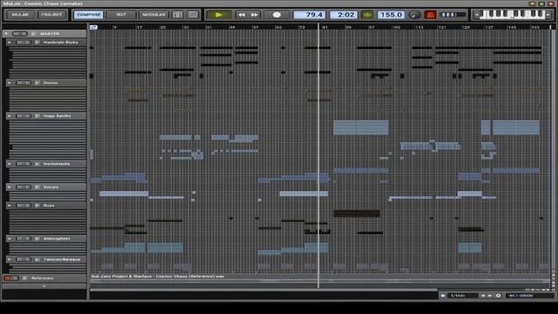The image size is (558, 314).
Task: Click the 155.0 tempo field
Action: coord(391,15)
